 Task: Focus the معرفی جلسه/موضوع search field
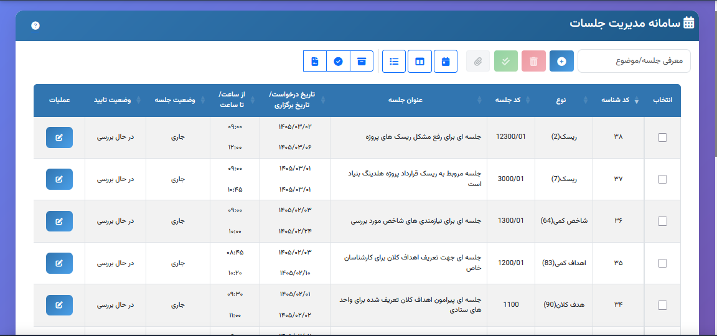pos(634,61)
